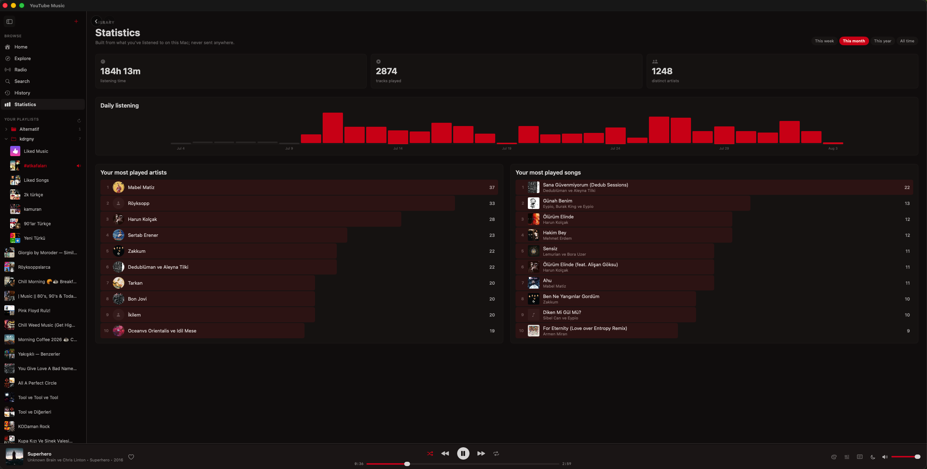Pause the current song
927x469 pixels.
(463, 453)
